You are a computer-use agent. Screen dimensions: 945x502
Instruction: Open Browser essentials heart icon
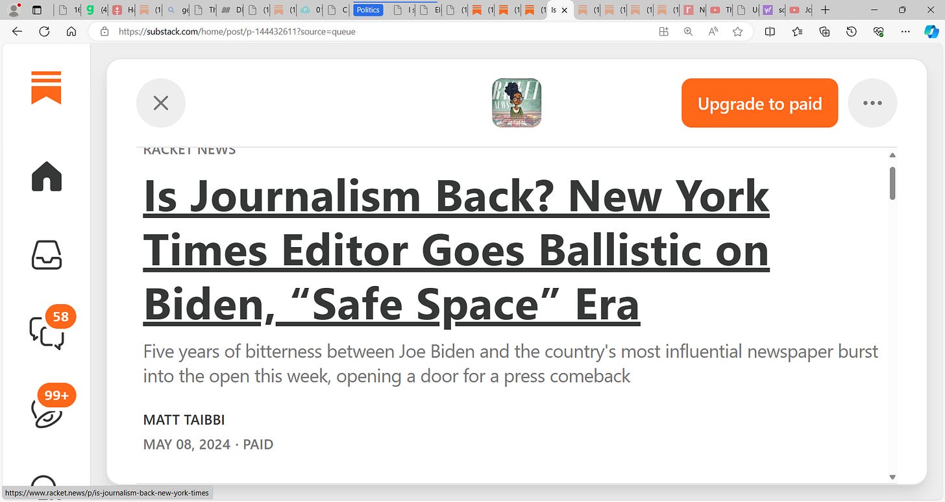(879, 31)
